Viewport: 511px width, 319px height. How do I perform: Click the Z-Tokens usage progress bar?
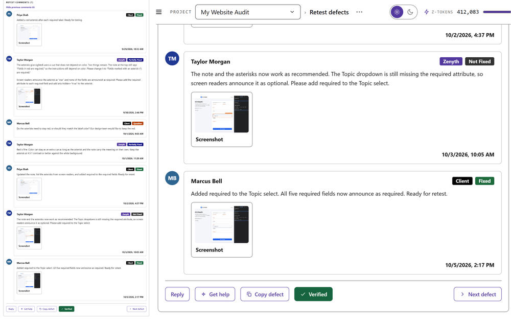[x=497, y=12]
